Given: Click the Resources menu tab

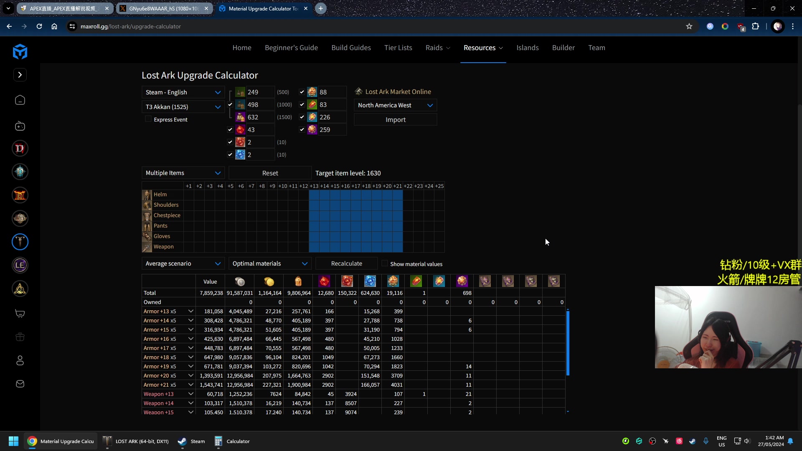Looking at the screenshot, I should pyautogui.click(x=483, y=47).
